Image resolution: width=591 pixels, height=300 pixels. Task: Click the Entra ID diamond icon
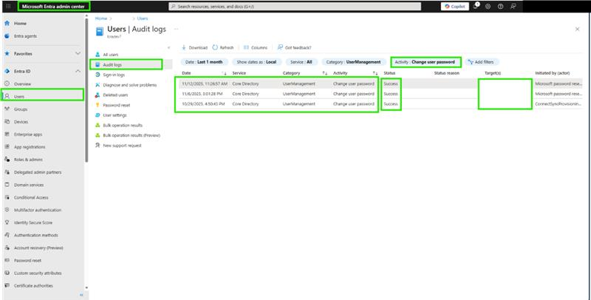7,71
